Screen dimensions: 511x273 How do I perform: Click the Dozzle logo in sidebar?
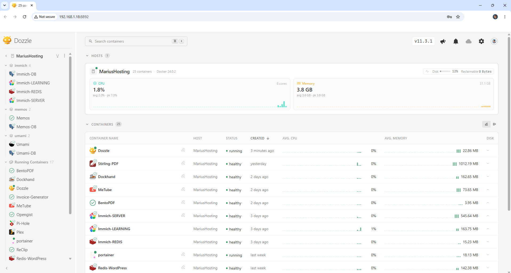[17, 40]
